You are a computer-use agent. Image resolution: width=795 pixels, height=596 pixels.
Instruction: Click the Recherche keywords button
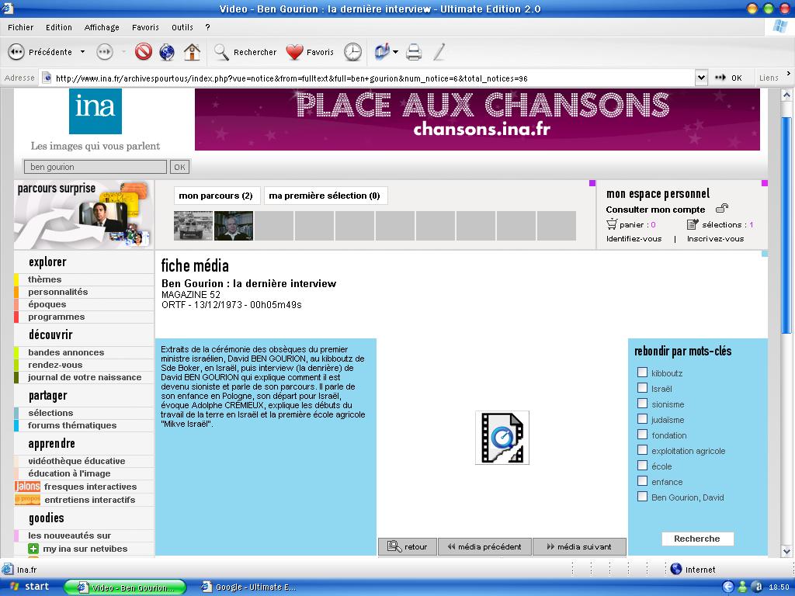697,539
